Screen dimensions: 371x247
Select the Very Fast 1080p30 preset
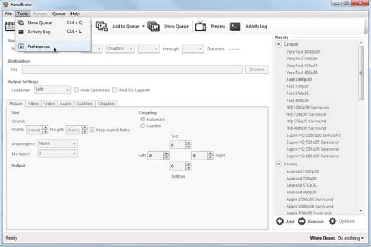pyautogui.click(x=303, y=51)
